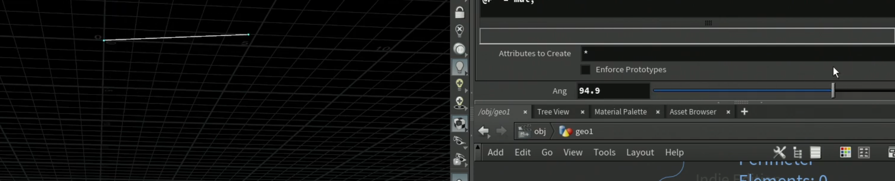Close the Tree View tab
The height and width of the screenshot is (181, 895).
pyautogui.click(x=582, y=112)
